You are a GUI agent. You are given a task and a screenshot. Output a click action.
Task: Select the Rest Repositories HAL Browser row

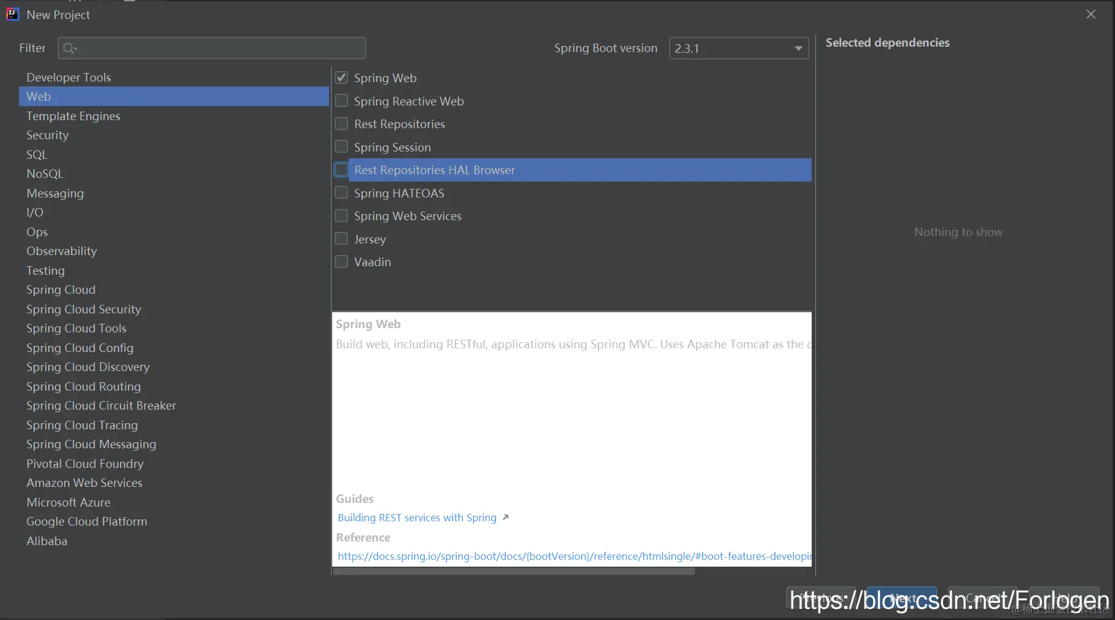580,170
